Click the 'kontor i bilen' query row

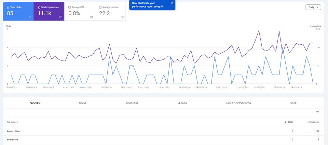pyautogui.click(x=16, y=131)
